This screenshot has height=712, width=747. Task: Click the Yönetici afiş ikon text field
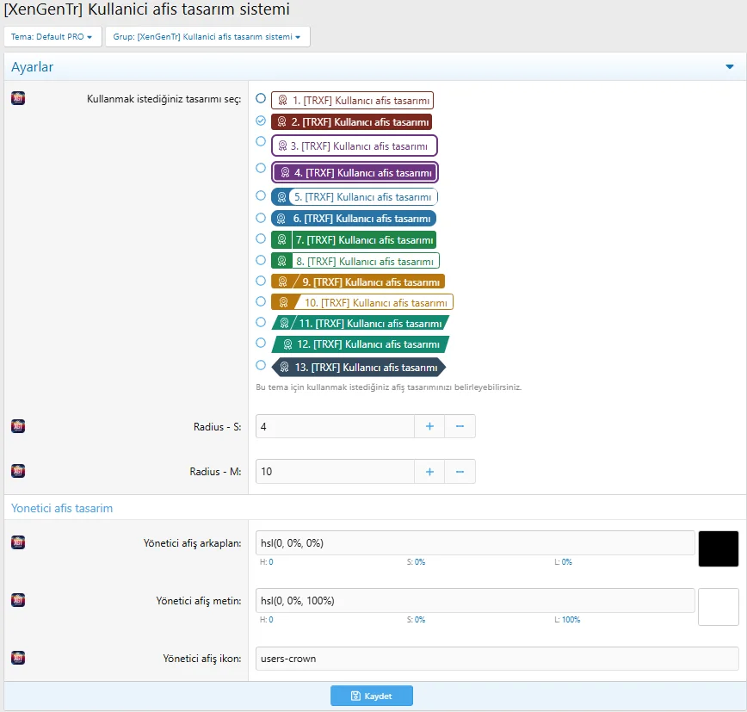click(497, 659)
